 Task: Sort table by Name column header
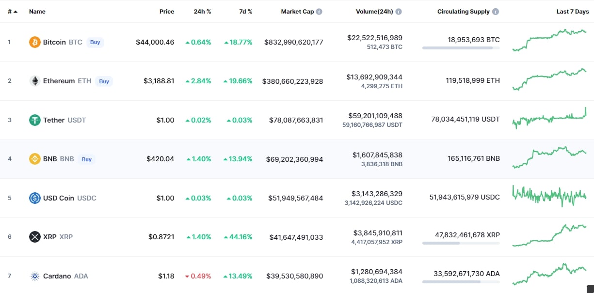click(x=37, y=12)
